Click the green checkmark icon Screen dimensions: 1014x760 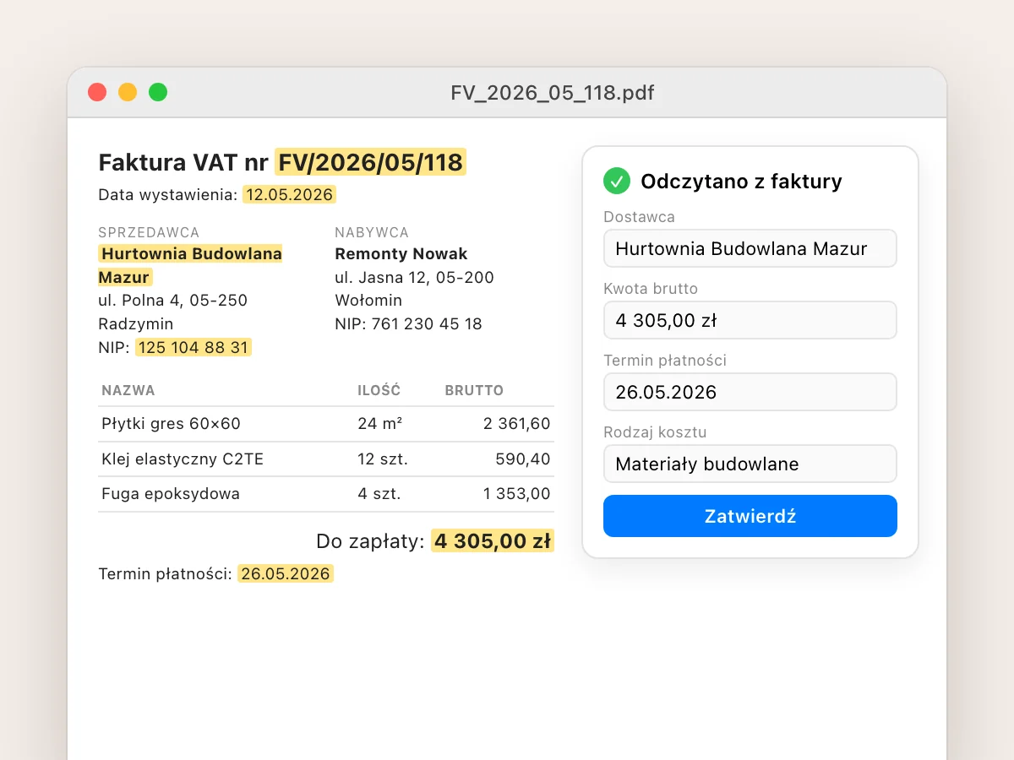(x=617, y=181)
